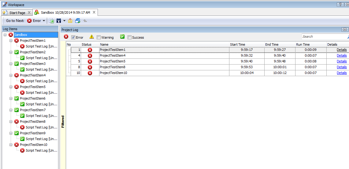Collapse the Sandbox root tree node

point(5,35)
